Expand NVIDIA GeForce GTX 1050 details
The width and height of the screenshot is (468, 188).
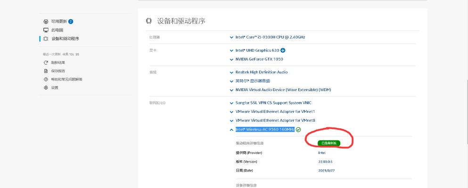[231, 60]
